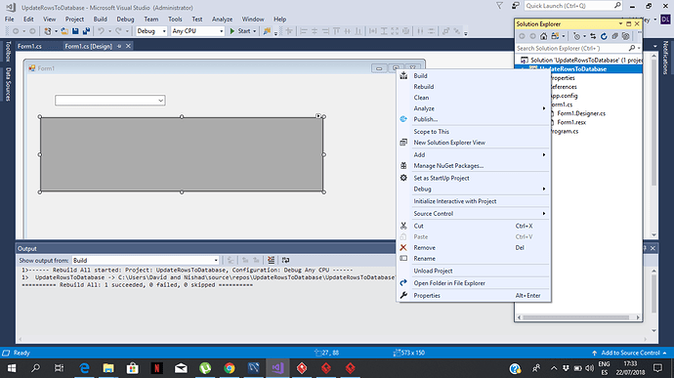The width and height of the screenshot is (674, 378).
Task: Switch to the Form1.cs code tab
Action: click(29, 46)
